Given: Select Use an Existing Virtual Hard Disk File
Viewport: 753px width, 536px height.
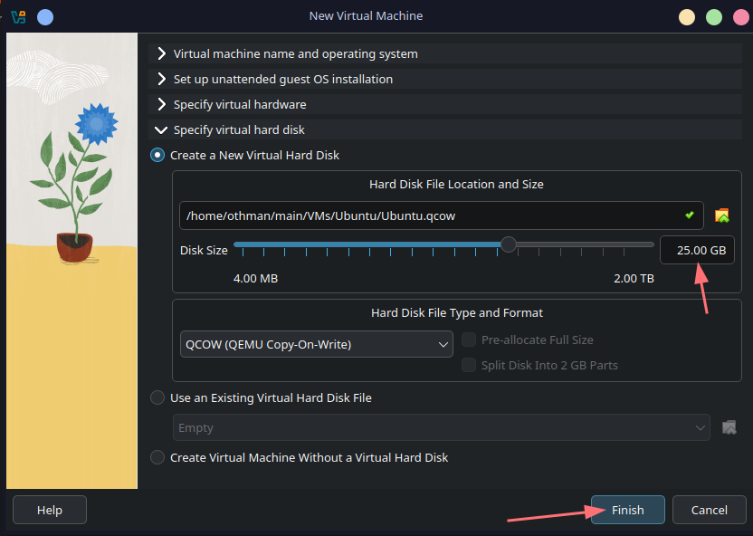Looking at the screenshot, I should pos(157,397).
